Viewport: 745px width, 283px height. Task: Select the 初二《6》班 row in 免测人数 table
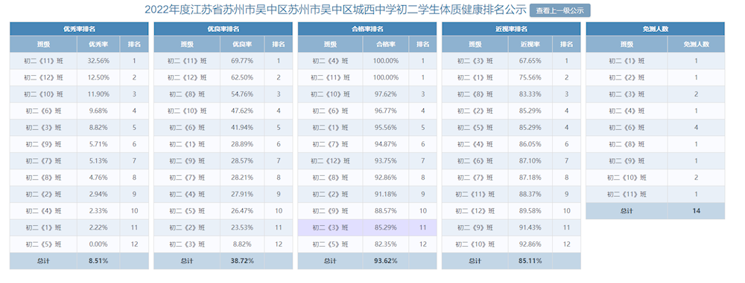coord(655,128)
